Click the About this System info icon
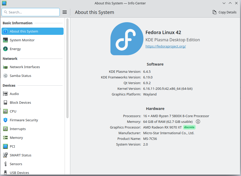Screen dimensions: 241x176 click(5, 31)
